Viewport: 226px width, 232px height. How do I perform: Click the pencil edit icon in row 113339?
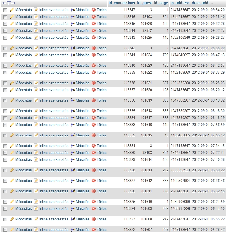click(x=12, y=73)
